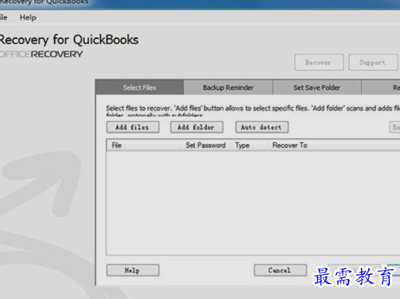Click the Set Password column header

tap(205, 145)
